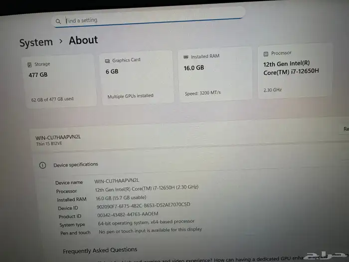Select the Device ID value text
The image size is (349, 262).
(x=144, y=206)
